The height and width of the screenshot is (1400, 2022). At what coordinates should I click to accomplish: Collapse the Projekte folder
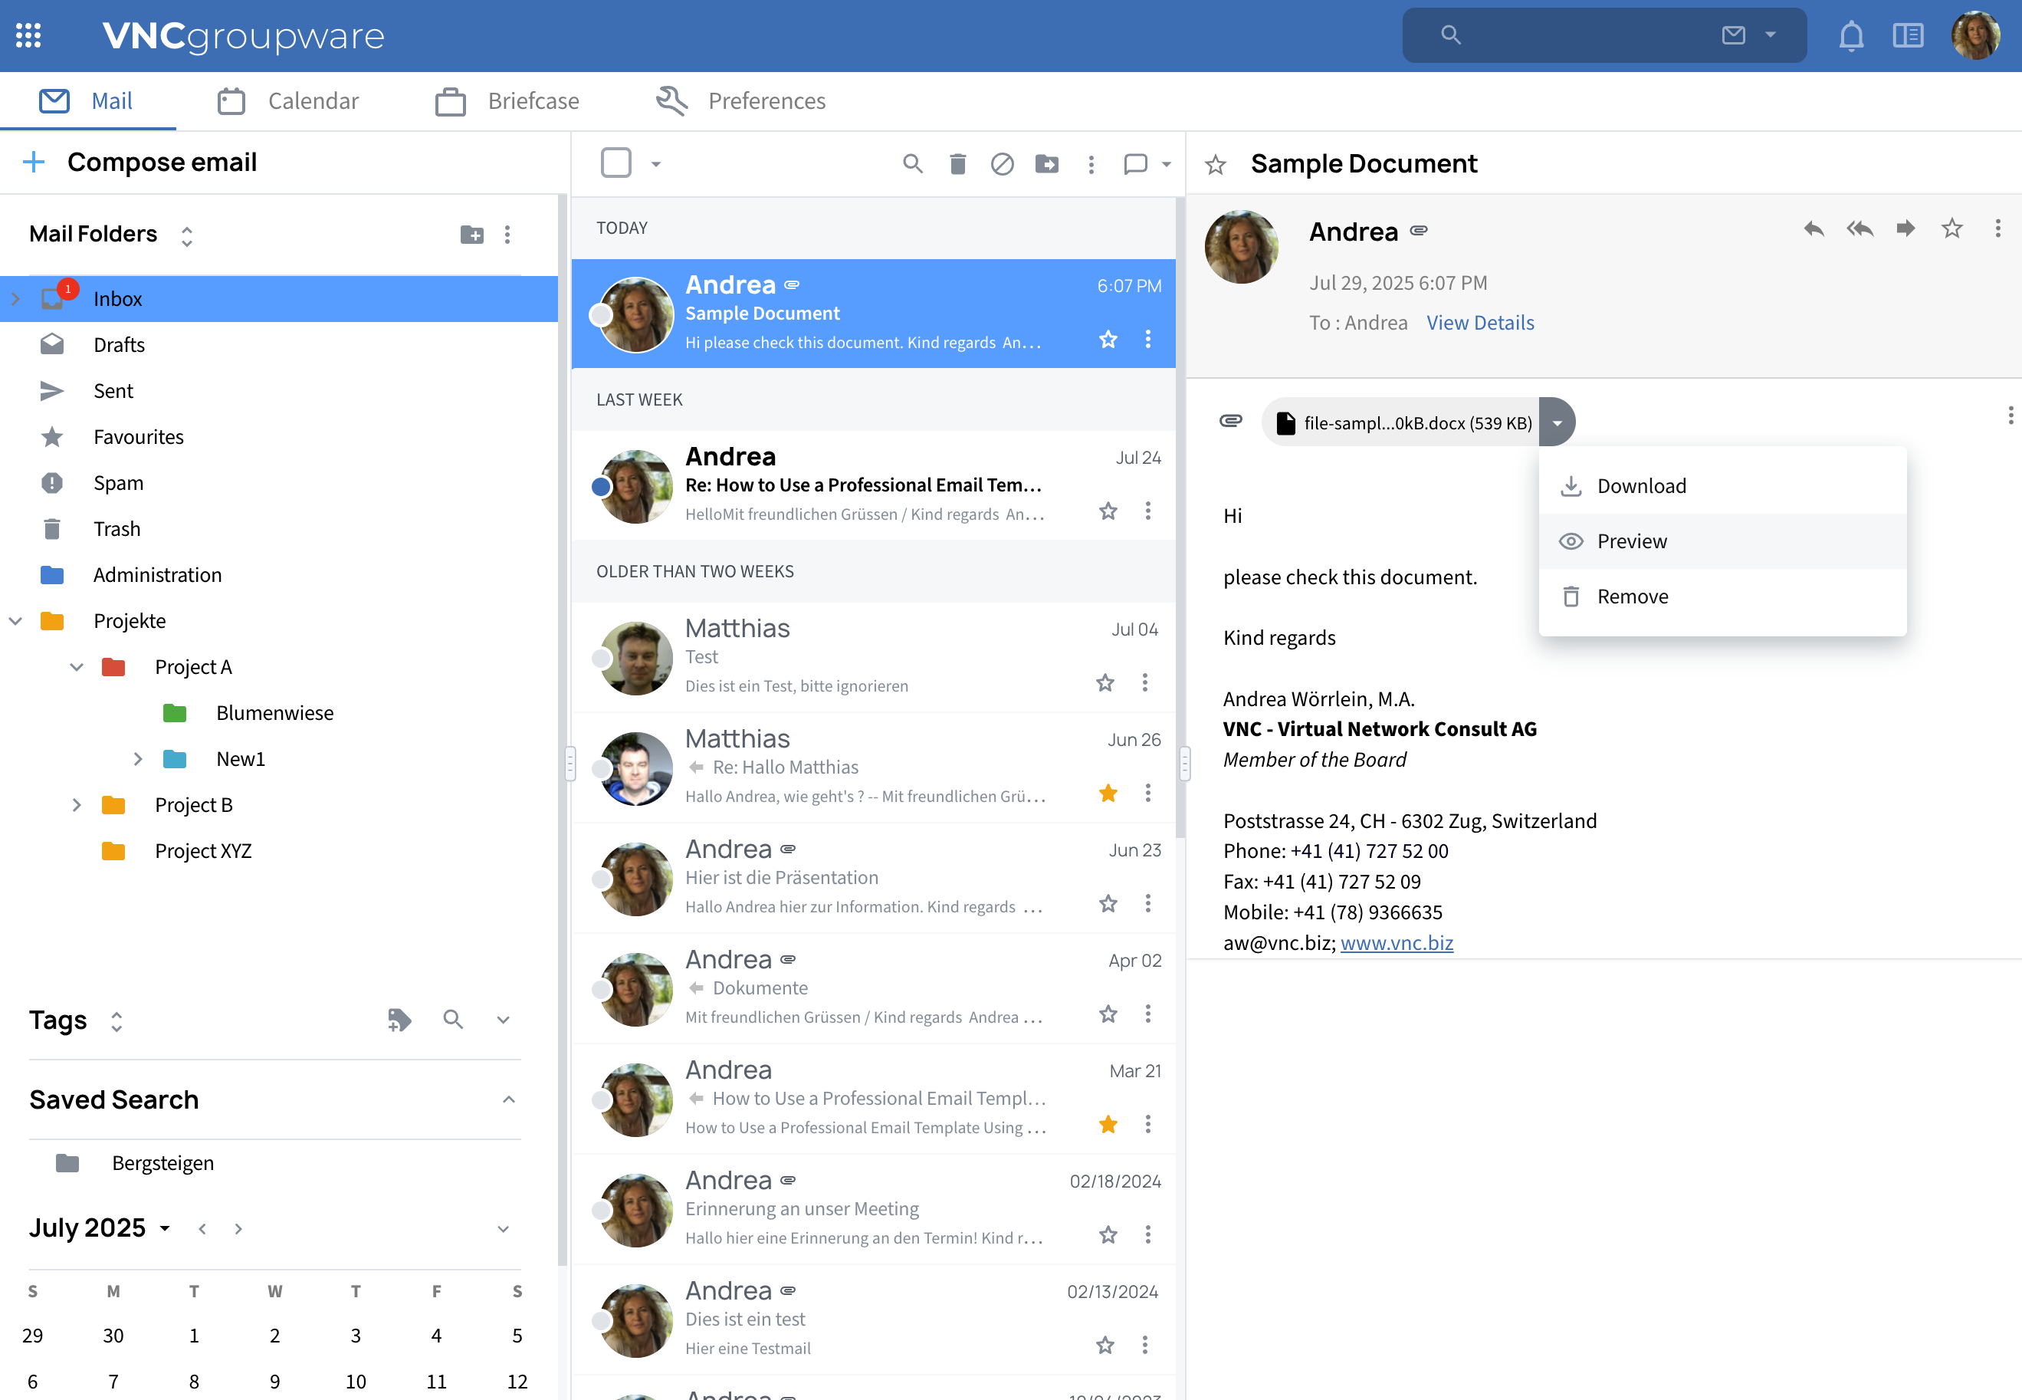click(x=15, y=621)
